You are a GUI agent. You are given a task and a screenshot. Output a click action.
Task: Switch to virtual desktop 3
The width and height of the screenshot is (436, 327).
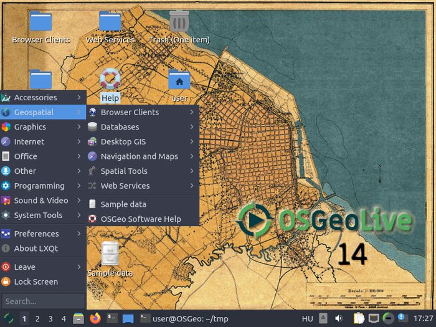pyautogui.click(x=50, y=319)
